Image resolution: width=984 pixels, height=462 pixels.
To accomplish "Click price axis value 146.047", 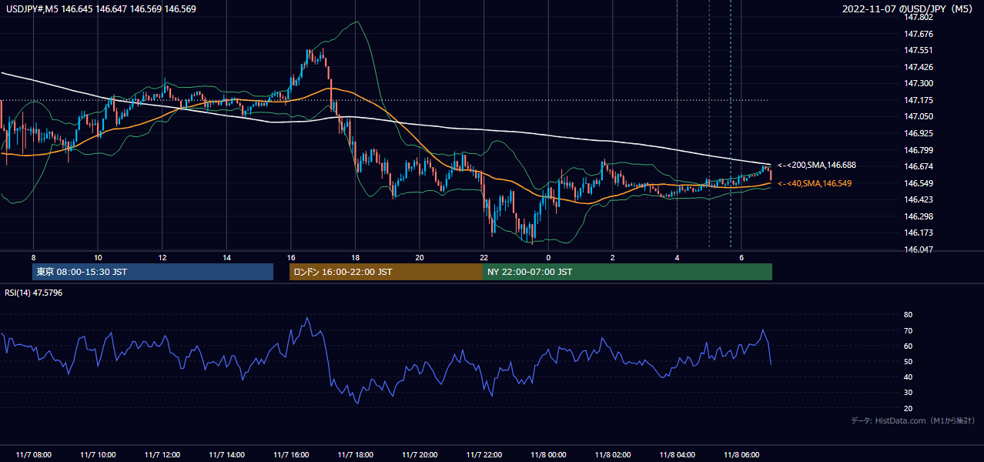I will coord(919,249).
